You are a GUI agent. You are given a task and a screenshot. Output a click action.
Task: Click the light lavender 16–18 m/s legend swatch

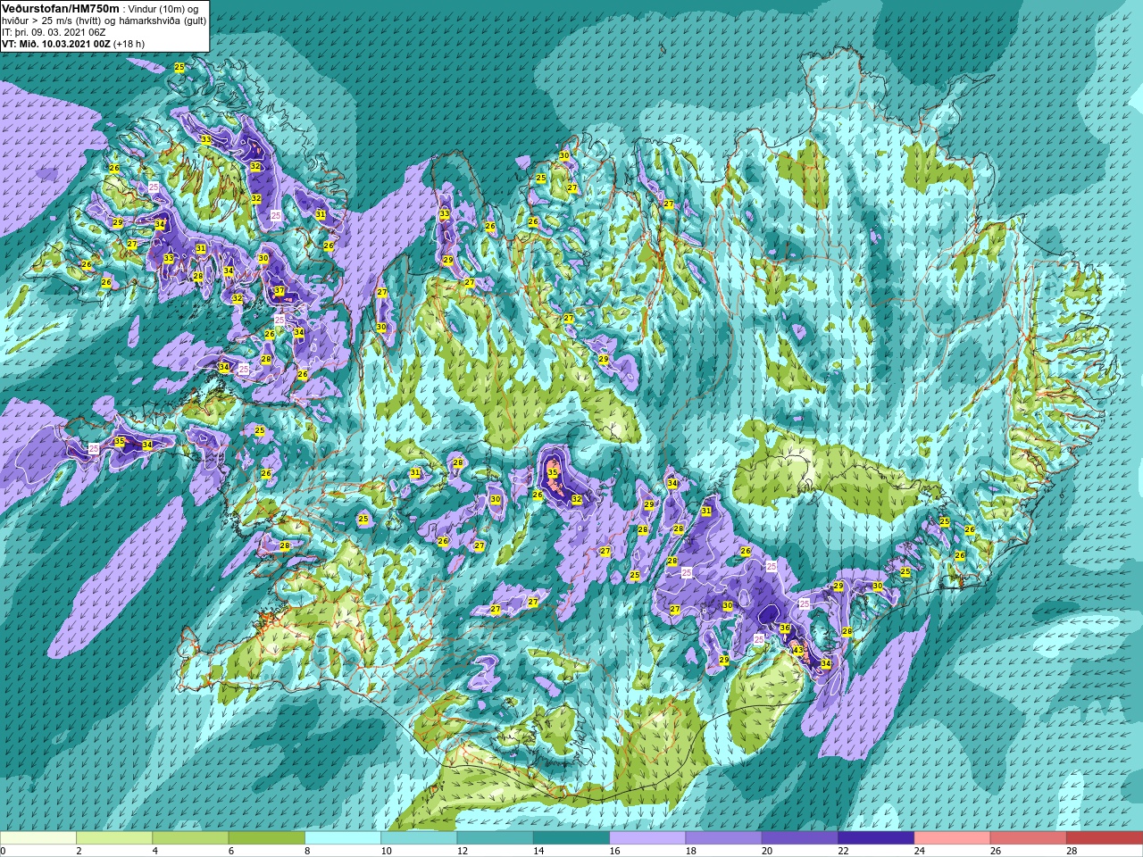pos(647,838)
